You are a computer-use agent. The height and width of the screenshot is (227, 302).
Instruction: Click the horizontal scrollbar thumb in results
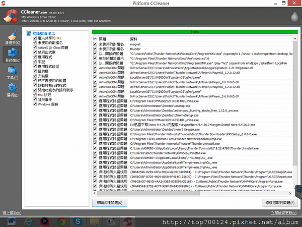pyautogui.click(x=148, y=193)
